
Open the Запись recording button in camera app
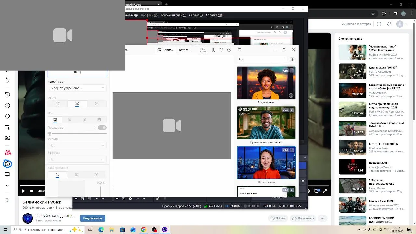(165, 50)
